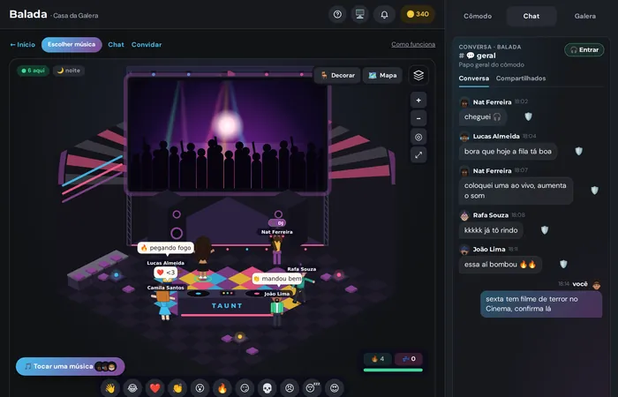
Task: Send the thinking face reaction
Action: (245, 388)
